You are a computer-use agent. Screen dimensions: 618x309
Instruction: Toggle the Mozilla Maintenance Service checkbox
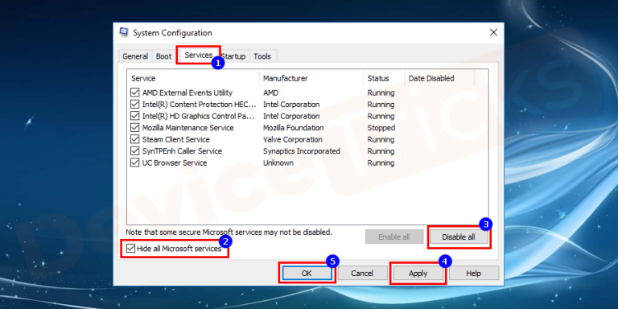pos(135,128)
